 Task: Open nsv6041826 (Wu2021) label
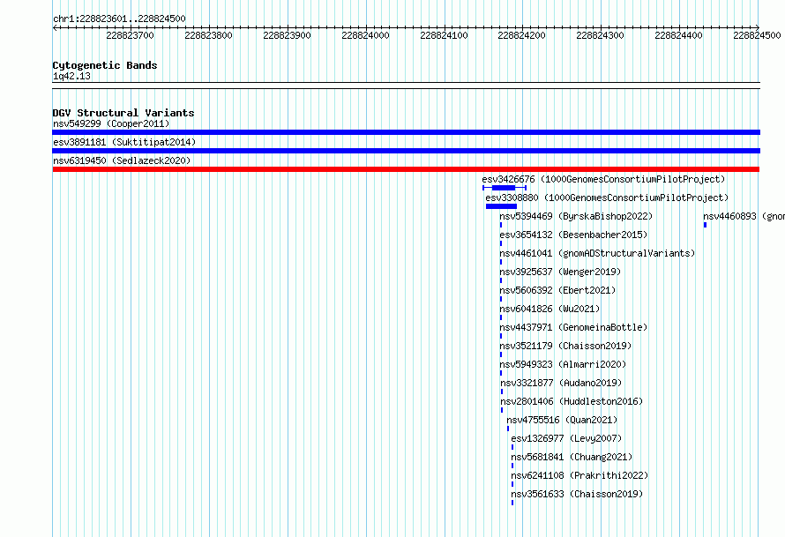point(549,309)
